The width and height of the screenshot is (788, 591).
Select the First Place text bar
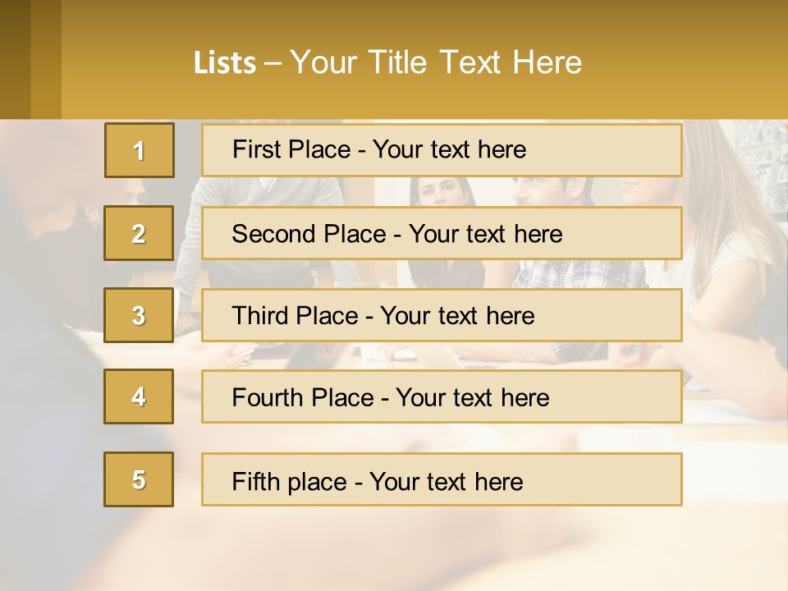coord(442,150)
